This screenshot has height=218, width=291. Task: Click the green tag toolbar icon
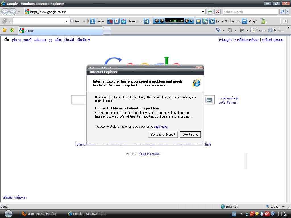(263, 21)
